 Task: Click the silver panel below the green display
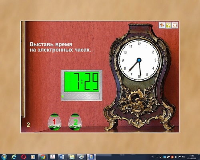pos(82,96)
